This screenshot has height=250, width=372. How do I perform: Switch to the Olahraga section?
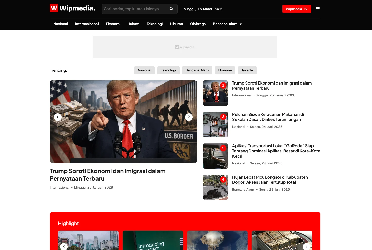point(198,24)
